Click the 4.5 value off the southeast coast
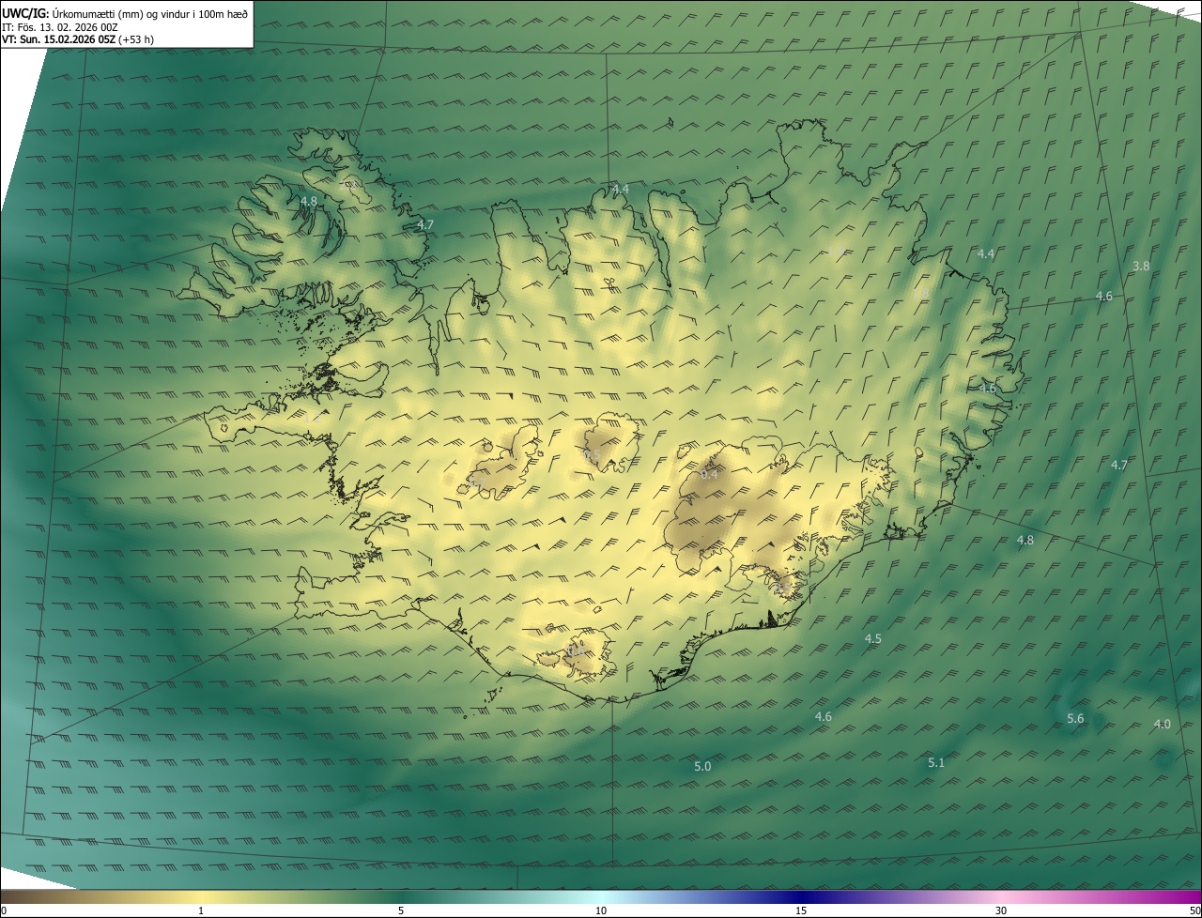Screen dimensions: 1202x918 (x=873, y=639)
